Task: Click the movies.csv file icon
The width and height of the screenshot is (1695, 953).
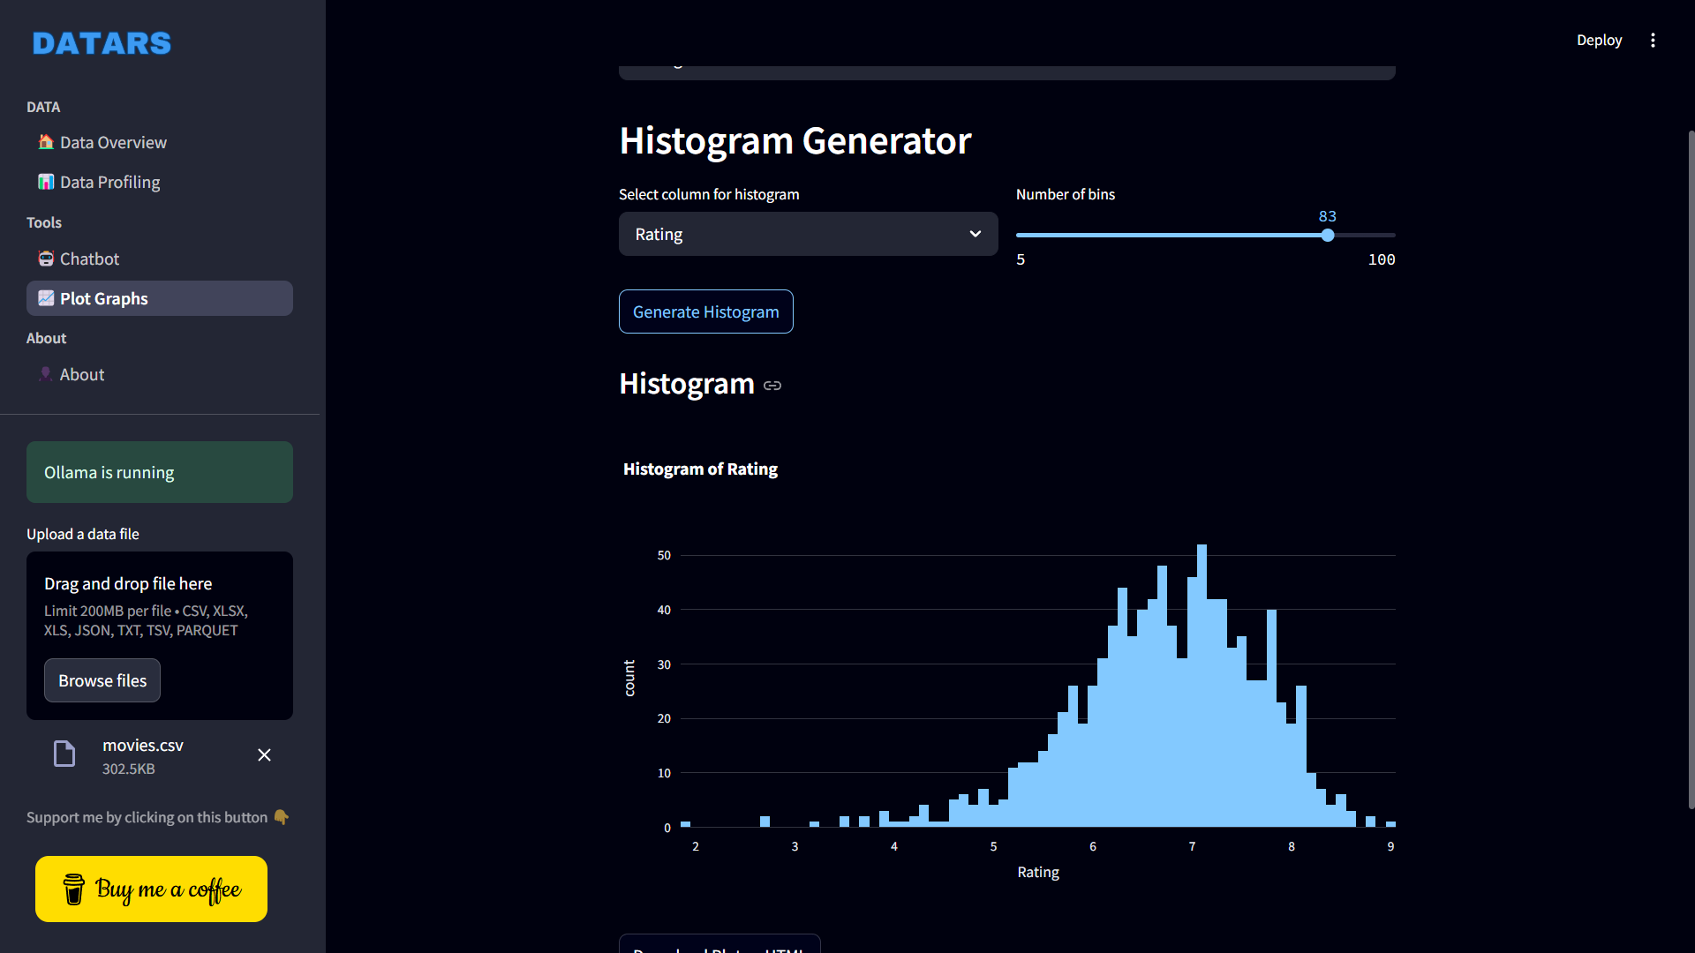Action: click(64, 754)
